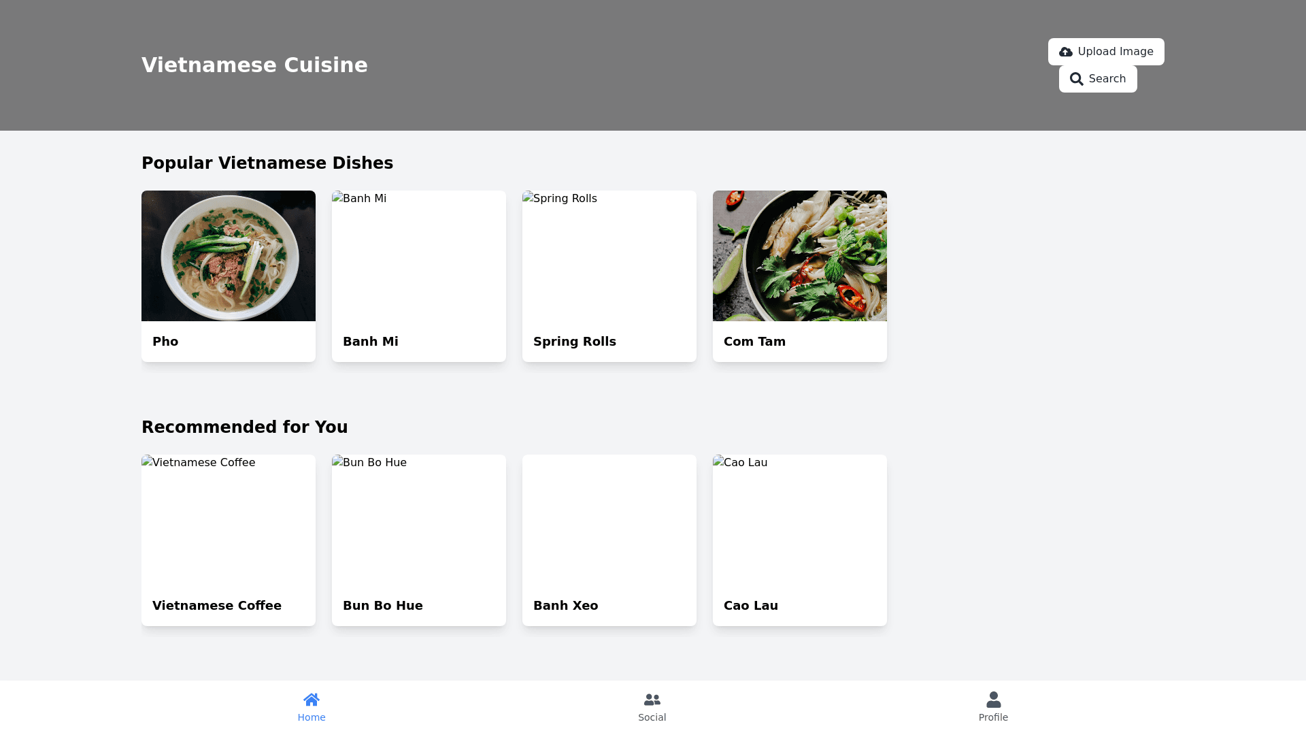
Task: Click the Pho dish name text
Action: tap(165, 342)
